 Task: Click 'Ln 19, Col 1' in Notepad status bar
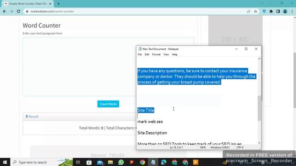[x=176, y=148]
